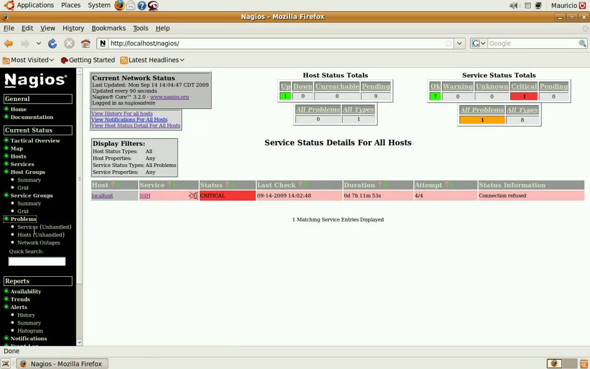Open Network Outages in the sidebar

(39, 243)
